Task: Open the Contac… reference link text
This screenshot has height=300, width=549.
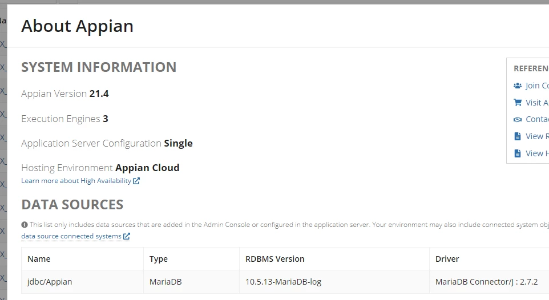Action: point(537,119)
